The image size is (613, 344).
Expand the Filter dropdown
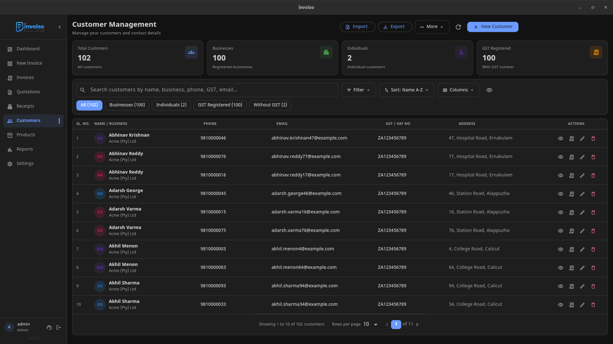coord(359,90)
